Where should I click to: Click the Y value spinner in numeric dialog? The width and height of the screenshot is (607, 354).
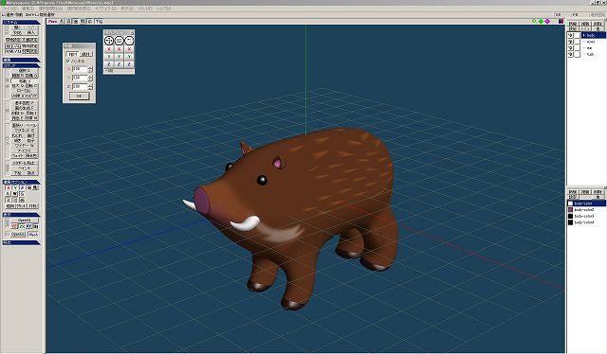point(91,78)
